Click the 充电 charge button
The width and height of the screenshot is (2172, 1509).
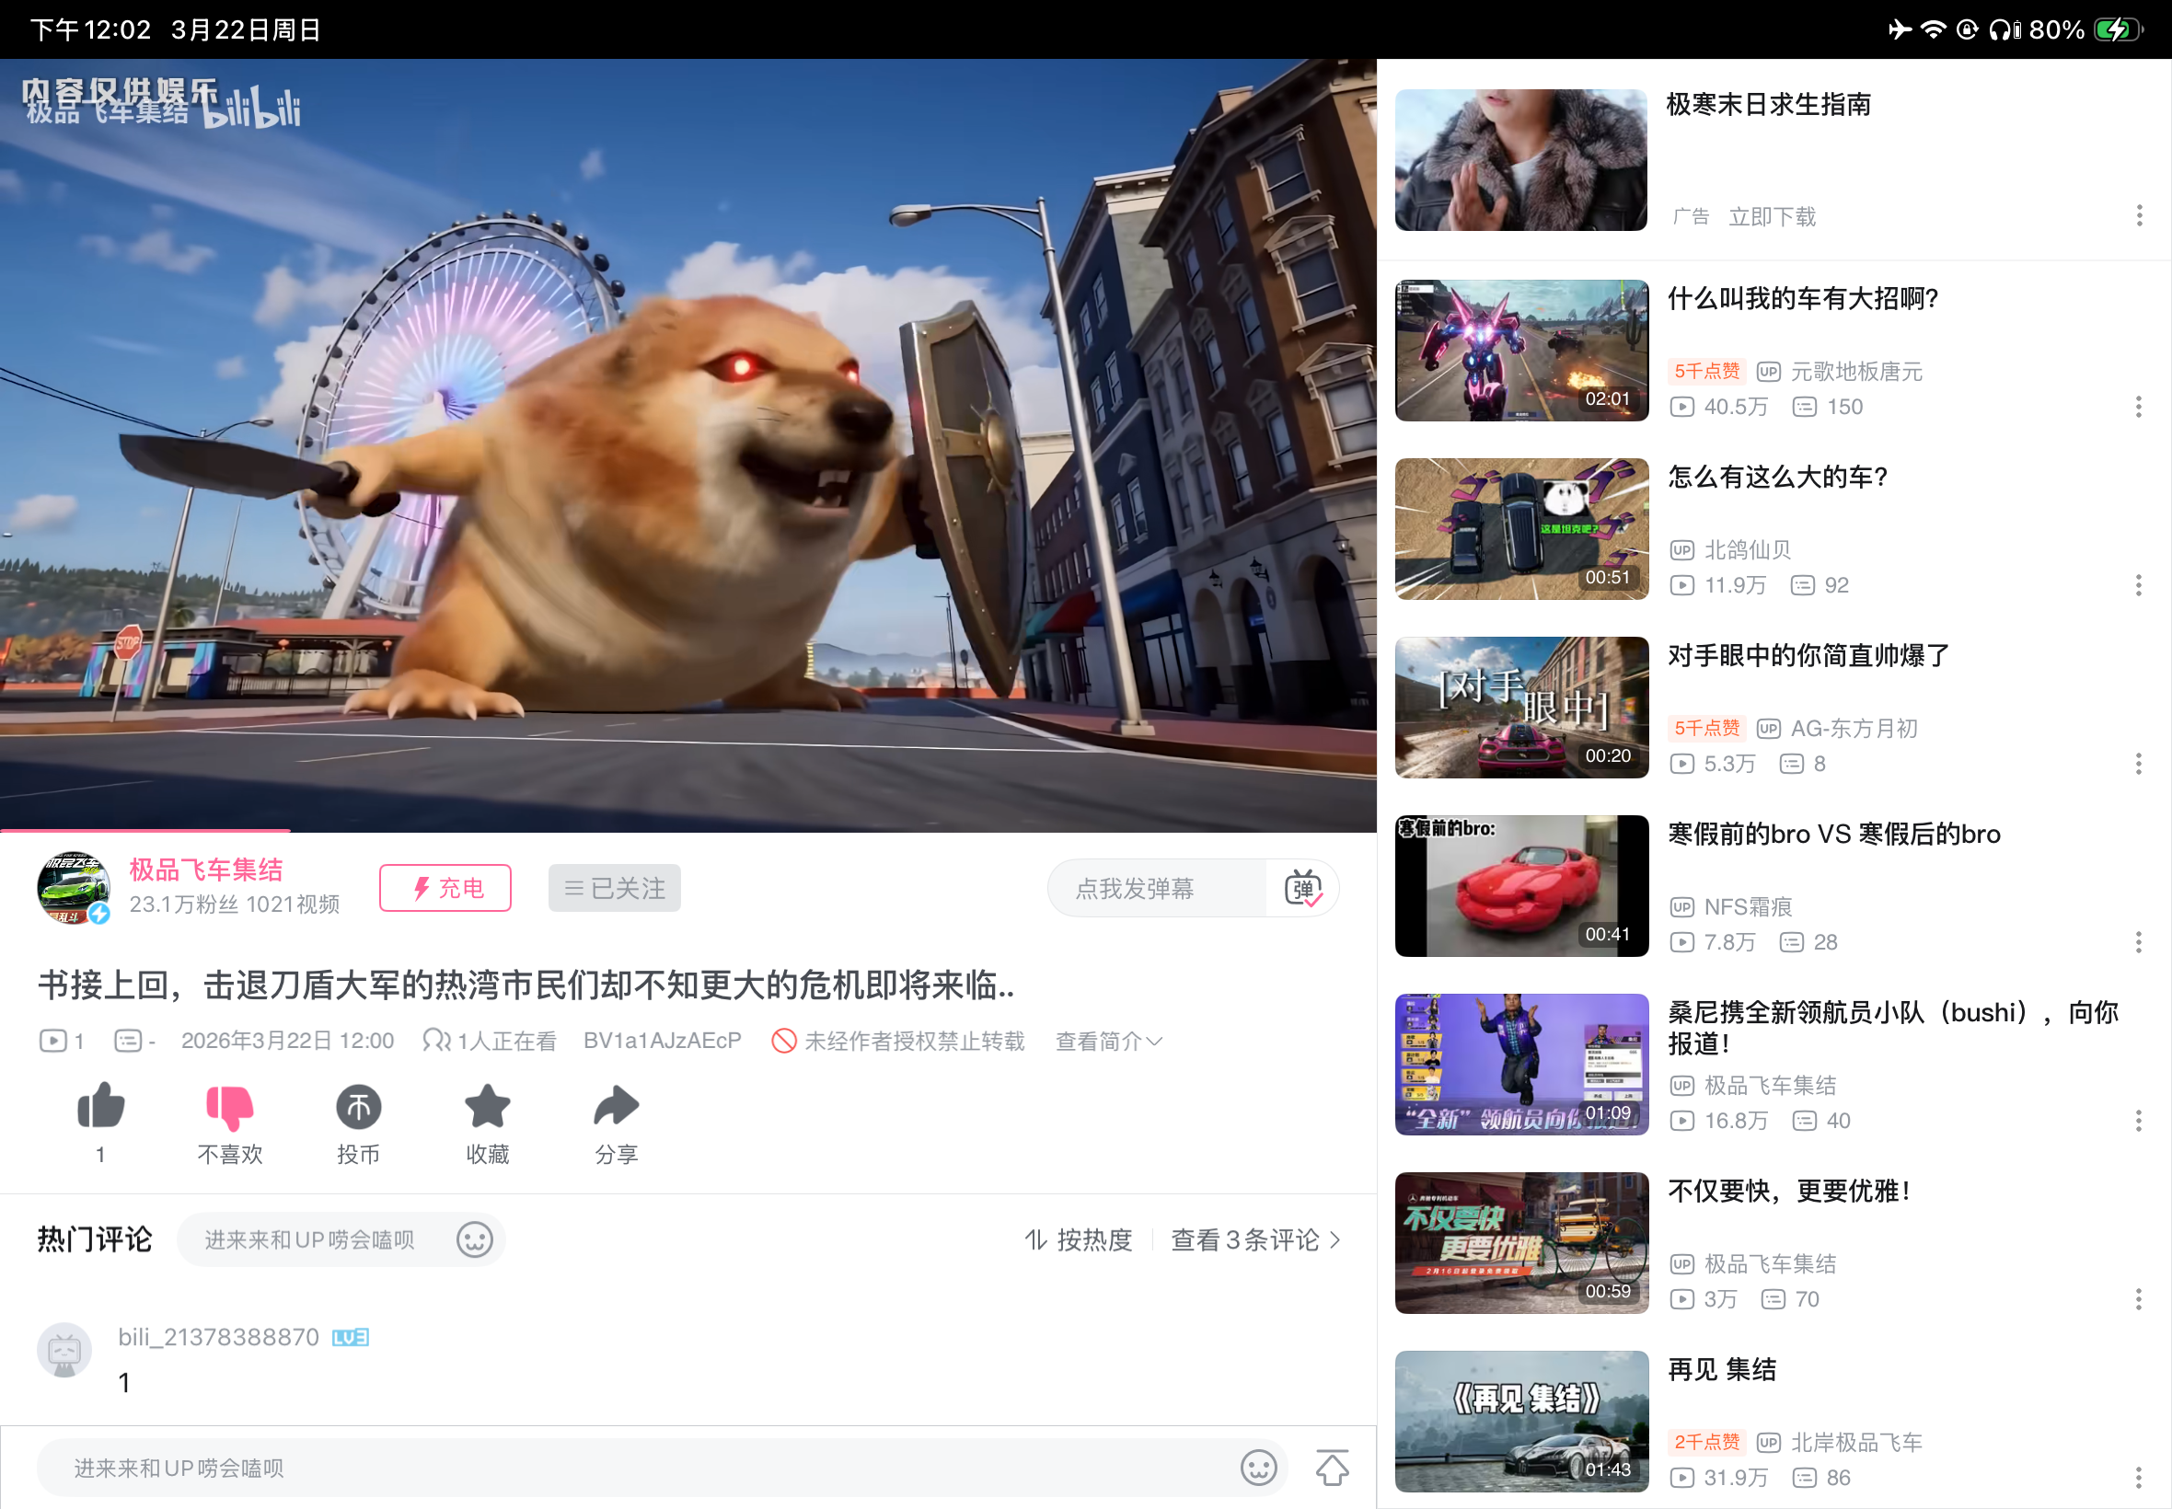pos(445,888)
